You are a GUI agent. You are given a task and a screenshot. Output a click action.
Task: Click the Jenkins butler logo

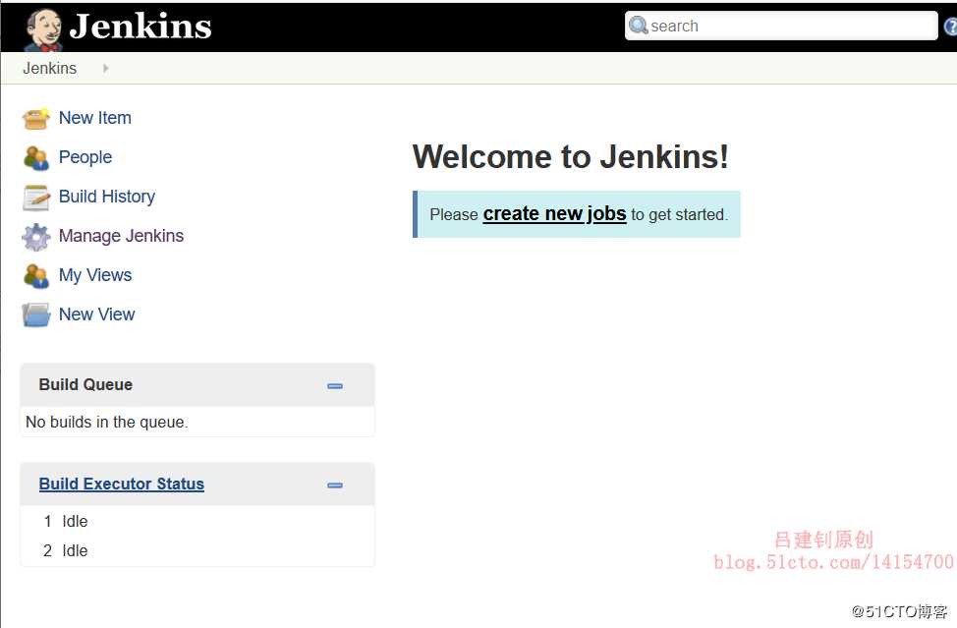click(x=42, y=29)
